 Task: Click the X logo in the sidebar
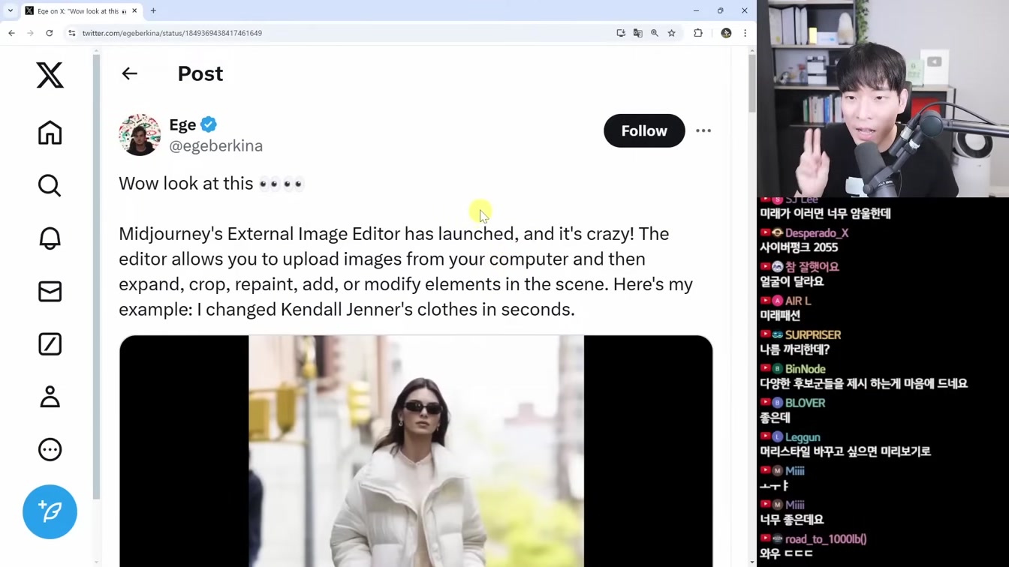tap(50, 75)
